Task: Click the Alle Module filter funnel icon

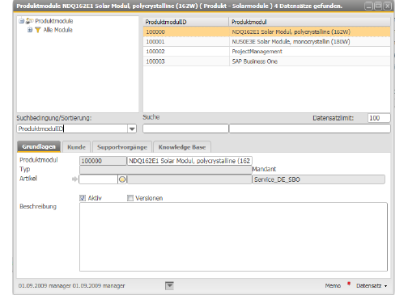Action: pyautogui.click(x=38, y=30)
